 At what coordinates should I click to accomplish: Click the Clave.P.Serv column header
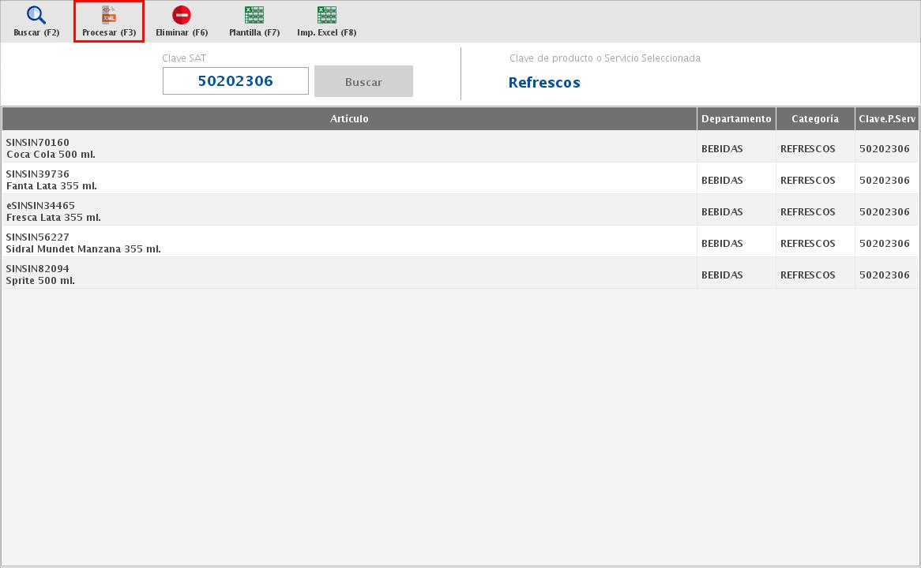(887, 119)
